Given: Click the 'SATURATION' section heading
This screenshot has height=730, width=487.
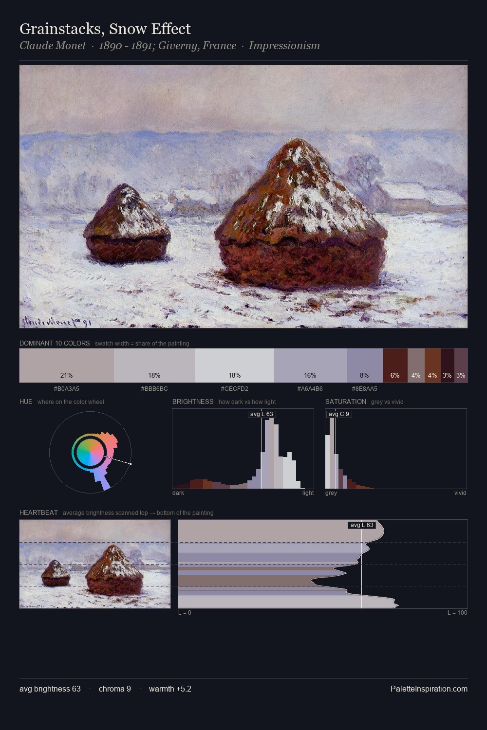Looking at the screenshot, I should [x=346, y=401].
